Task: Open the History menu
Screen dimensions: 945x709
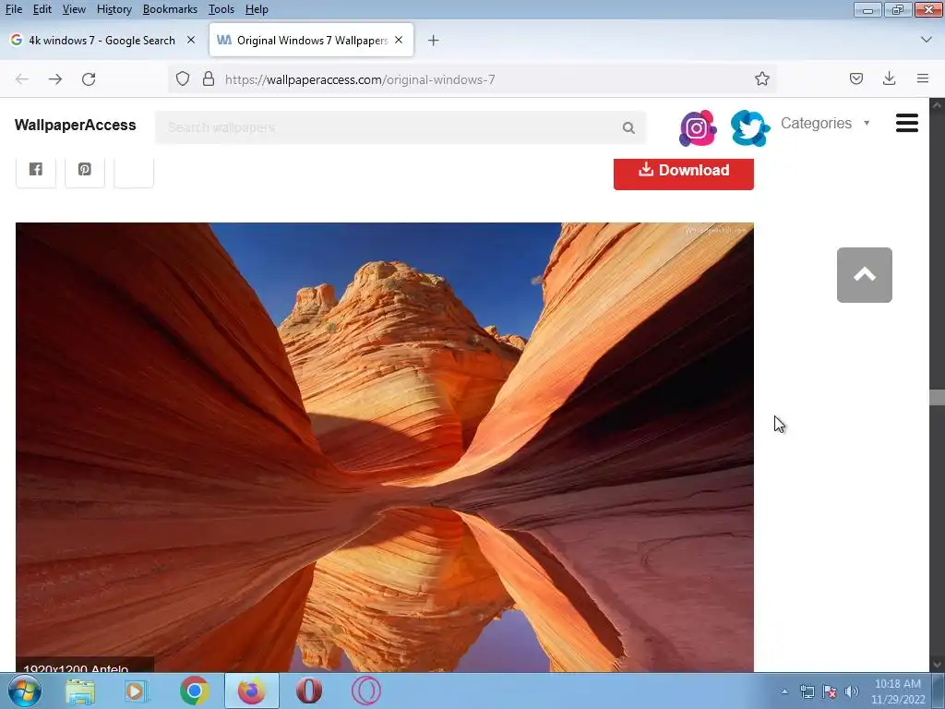Action: (114, 9)
